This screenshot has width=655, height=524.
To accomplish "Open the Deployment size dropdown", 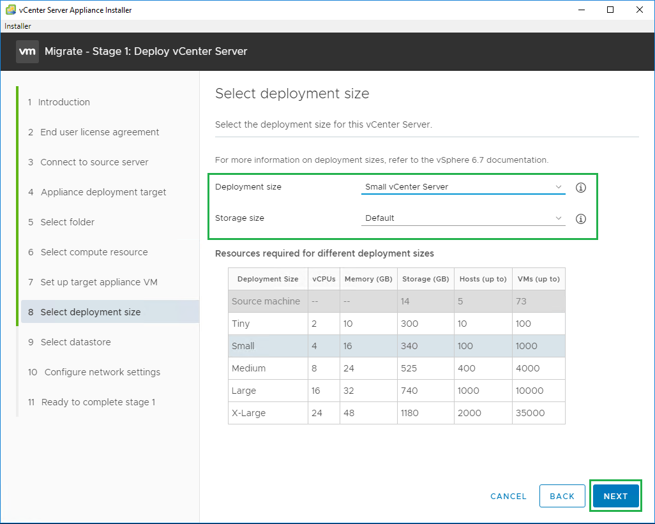I will 463,187.
